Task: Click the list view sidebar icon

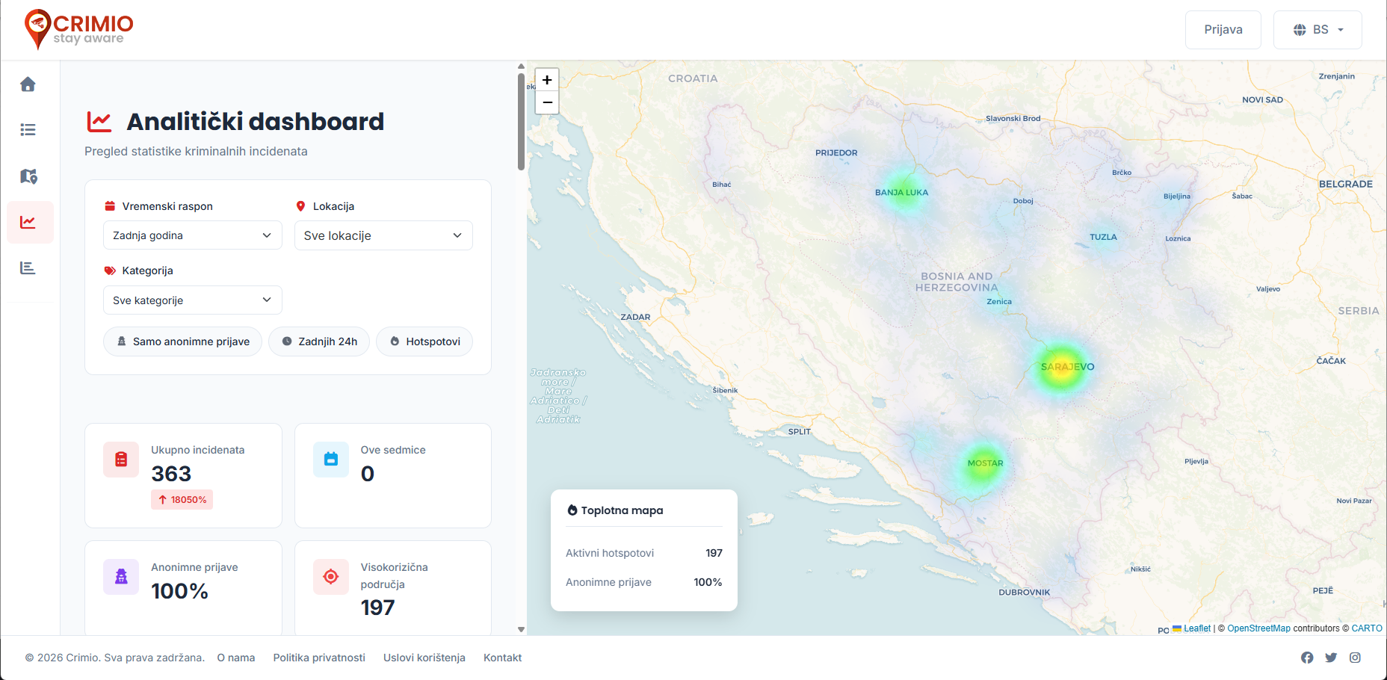Action: pyautogui.click(x=28, y=130)
